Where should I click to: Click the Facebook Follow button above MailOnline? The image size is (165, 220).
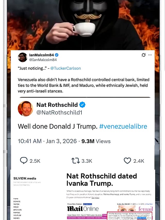coord(87,204)
